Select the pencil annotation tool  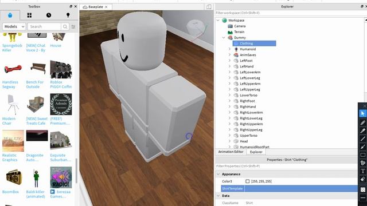[363, 122]
